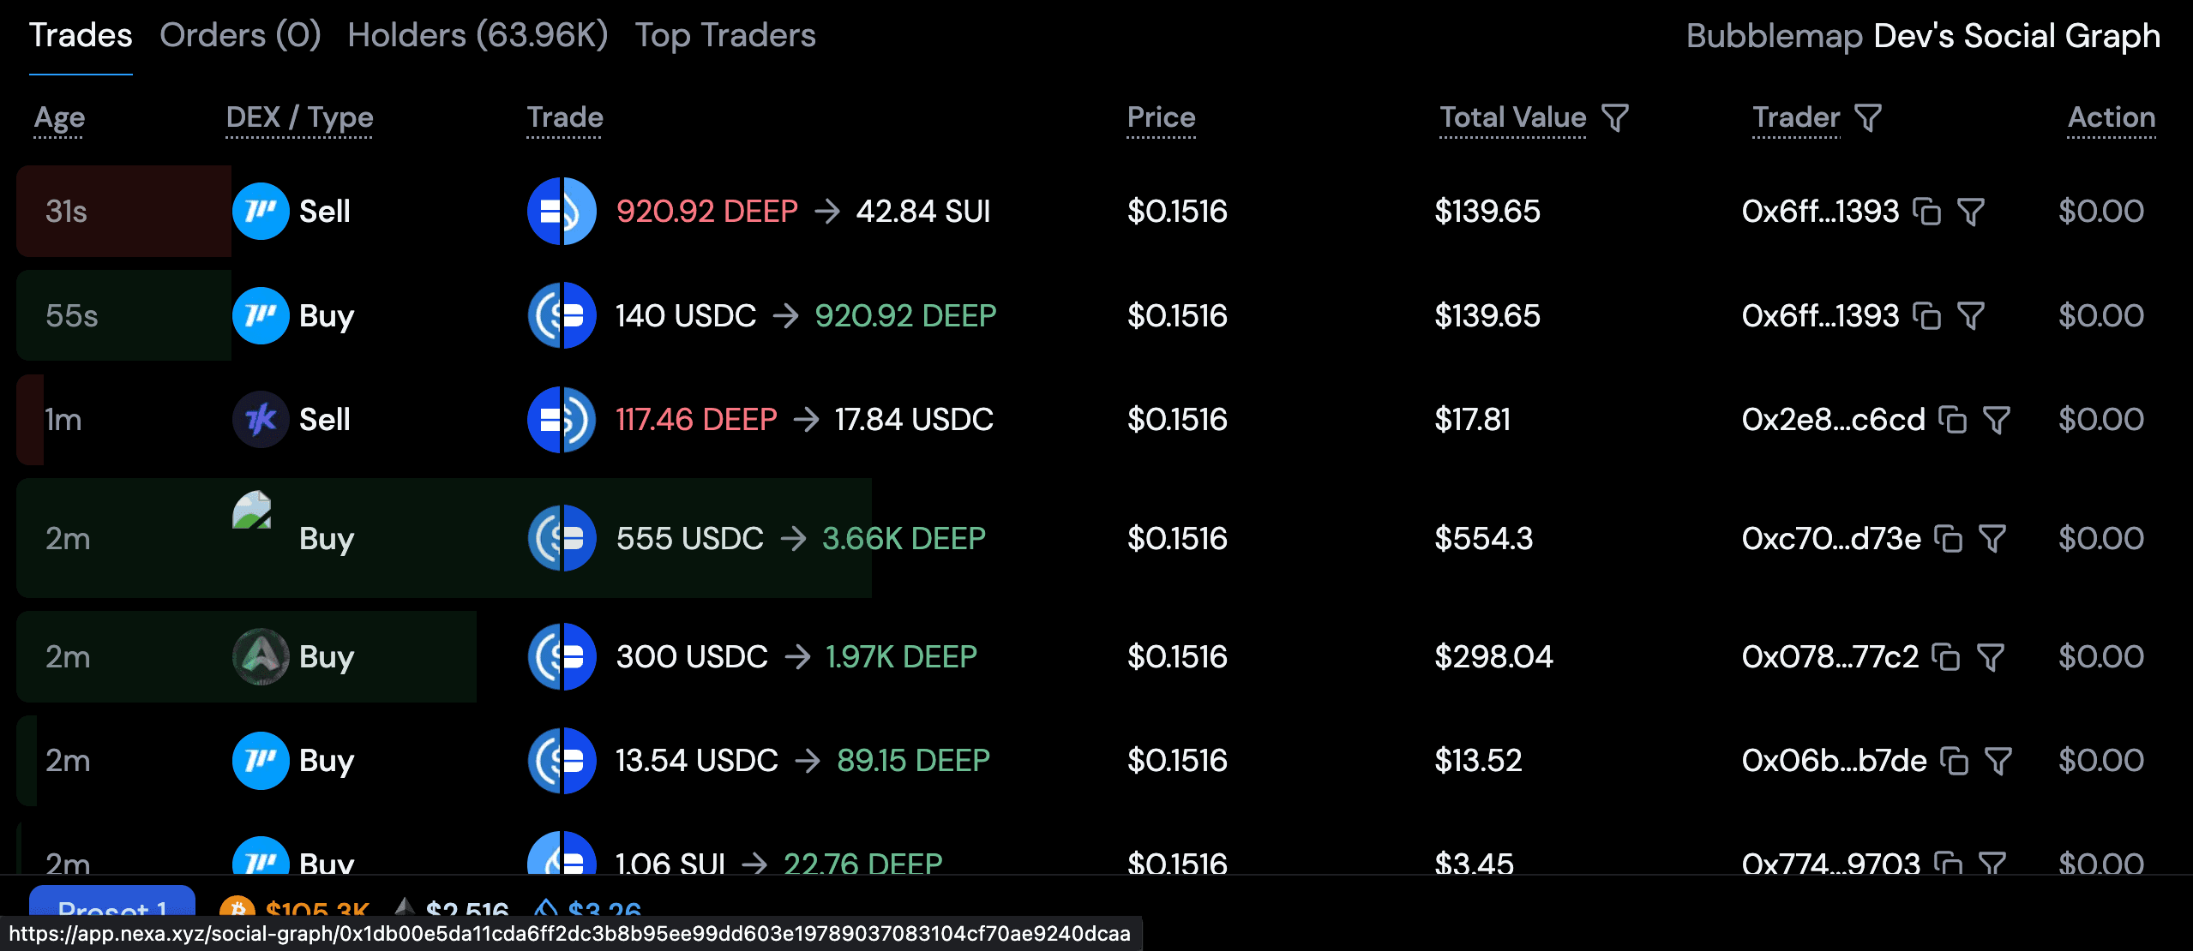Click the 7k DEX icon on the 117.46 DEEP sell
Screen dimensions: 2193x951
coord(260,419)
